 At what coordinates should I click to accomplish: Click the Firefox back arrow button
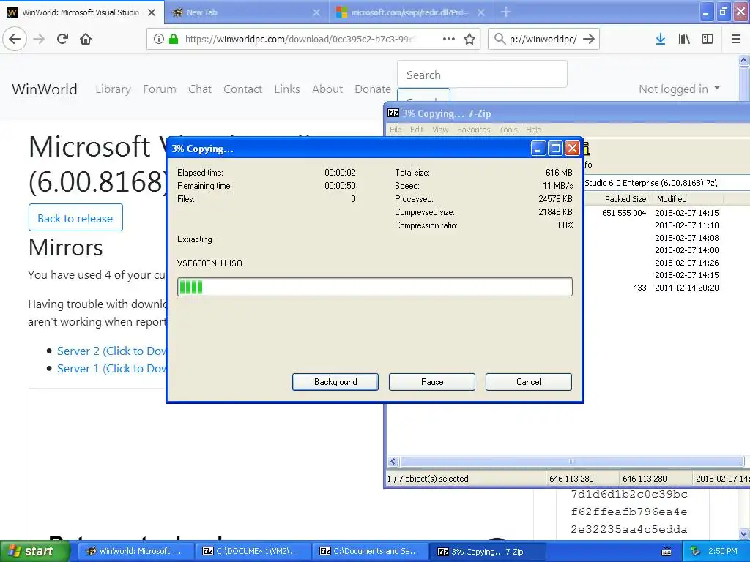pos(15,39)
